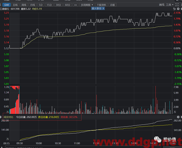Click the stock code 601398
Image resolution: width=182 pixels, height=148 pixels.
(15, 9)
